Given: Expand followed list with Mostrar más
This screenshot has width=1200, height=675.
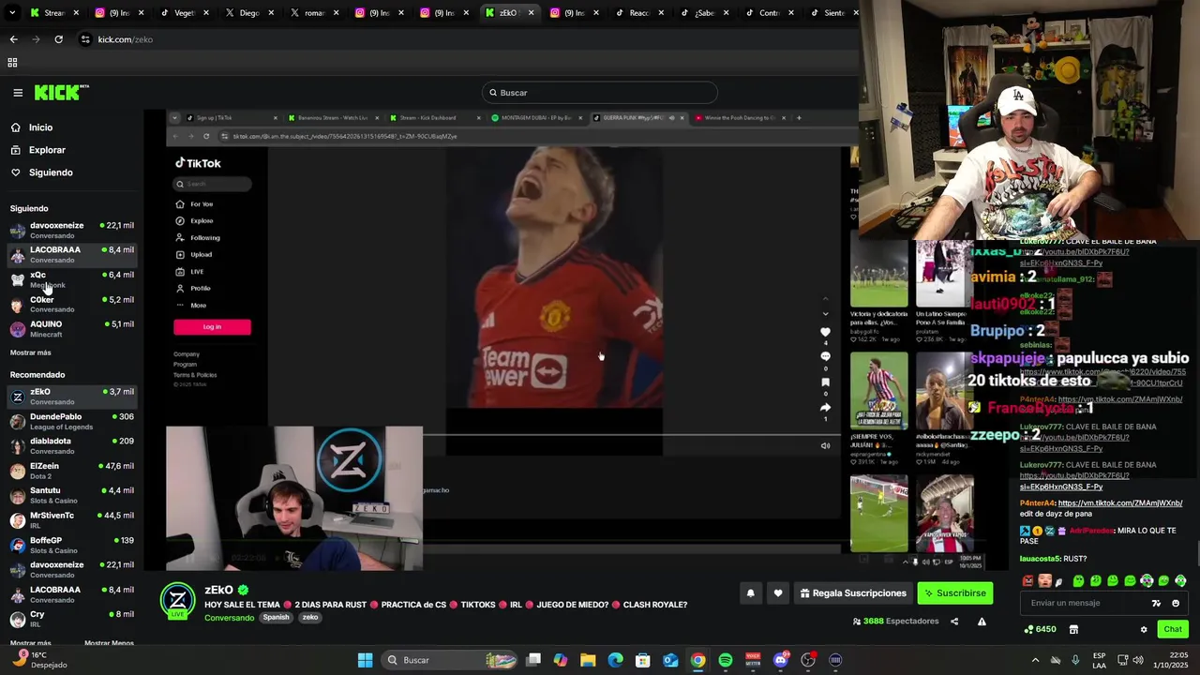Looking at the screenshot, I should [31, 352].
